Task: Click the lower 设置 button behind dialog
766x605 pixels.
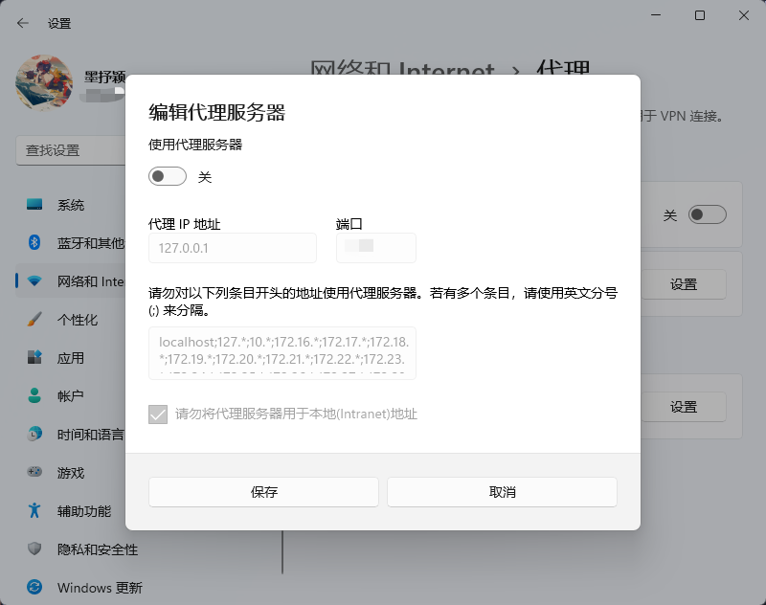Action: click(684, 407)
